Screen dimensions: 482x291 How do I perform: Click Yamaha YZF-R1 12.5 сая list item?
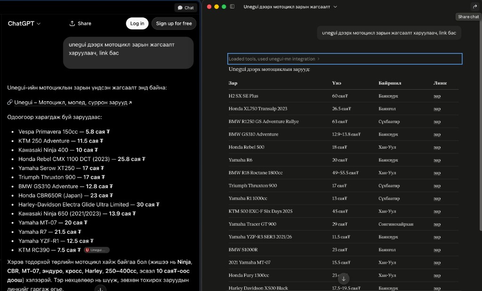point(56,241)
